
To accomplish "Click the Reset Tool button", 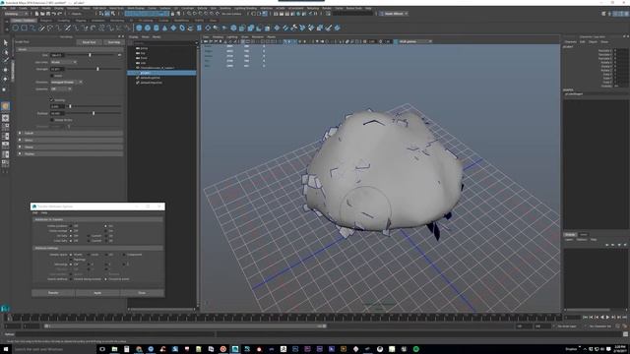I will coord(90,42).
